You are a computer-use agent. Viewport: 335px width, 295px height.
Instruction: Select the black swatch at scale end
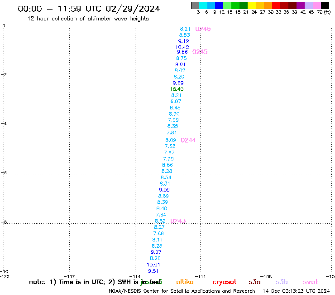pyautogui.click(x=325, y=5)
